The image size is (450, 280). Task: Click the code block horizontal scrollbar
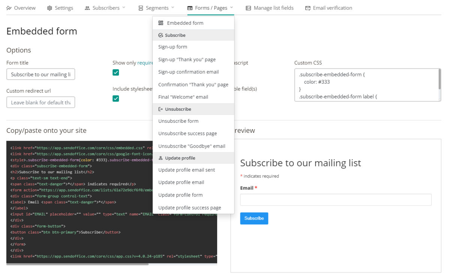78,264
